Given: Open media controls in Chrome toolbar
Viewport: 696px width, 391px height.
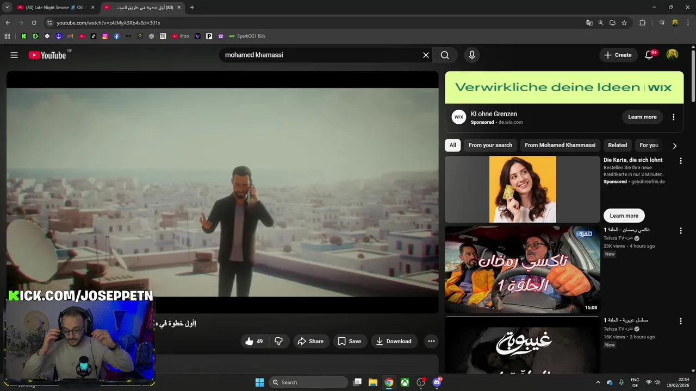Looking at the screenshot, I should click(x=662, y=23).
